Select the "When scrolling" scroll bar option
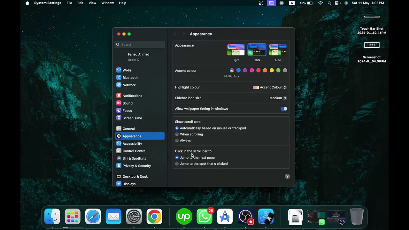409x230 pixels. point(177,134)
